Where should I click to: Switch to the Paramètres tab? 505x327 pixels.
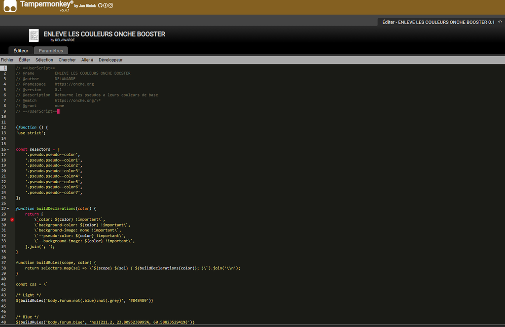pyautogui.click(x=51, y=50)
